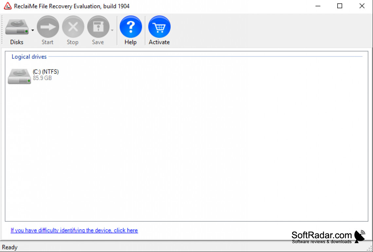Open the Disks toolbar button
The height and width of the screenshot is (252, 373).
17,30
